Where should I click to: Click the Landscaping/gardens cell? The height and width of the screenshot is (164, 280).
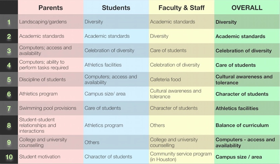tap(43, 22)
